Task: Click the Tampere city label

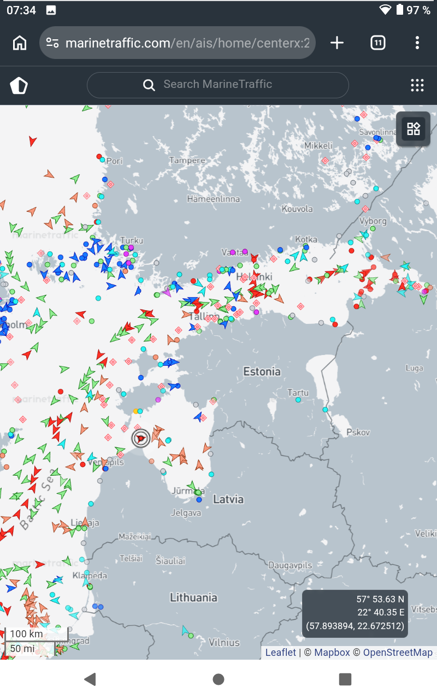Action: pos(187,160)
